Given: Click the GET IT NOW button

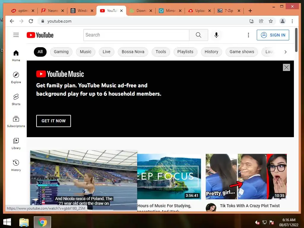Looking at the screenshot, I should 53,121.
